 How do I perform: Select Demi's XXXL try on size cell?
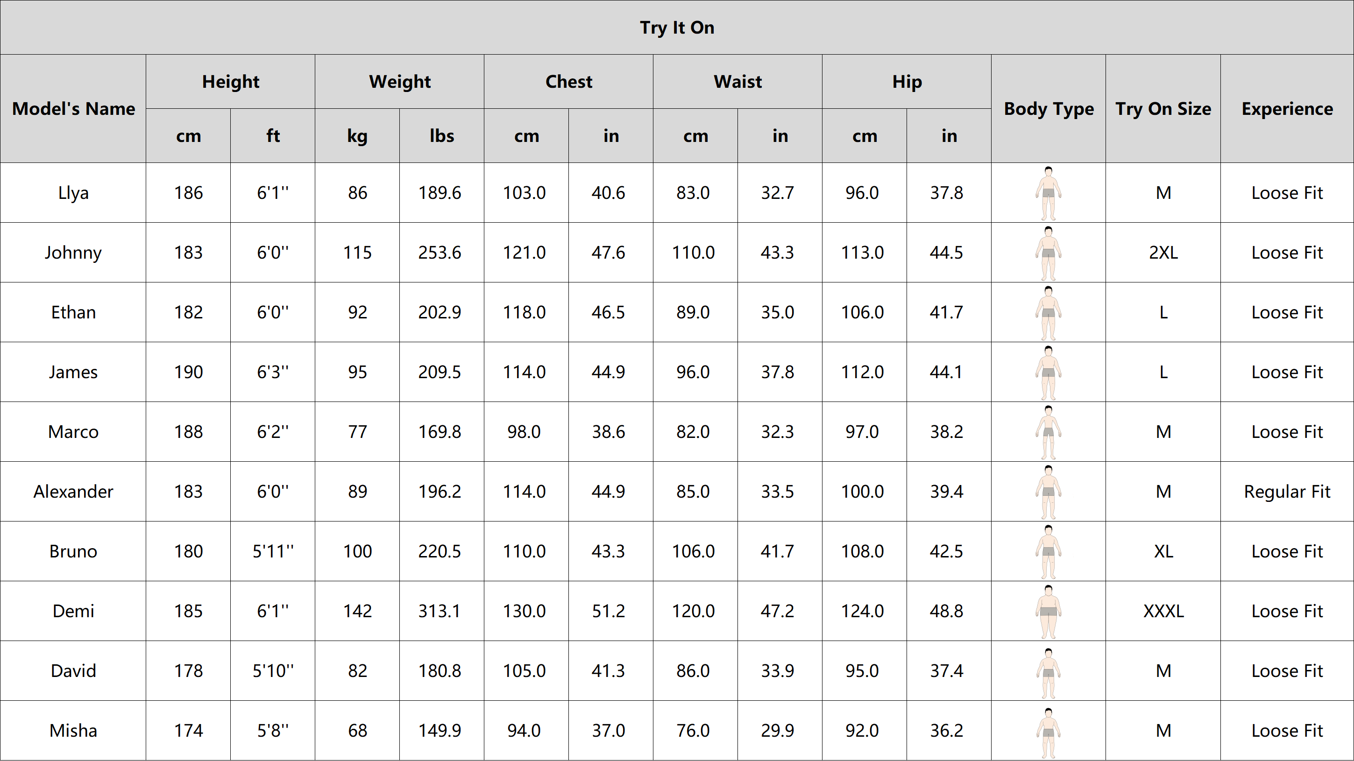pos(1163,611)
